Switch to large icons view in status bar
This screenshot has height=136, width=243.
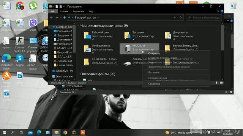coord(221,83)
